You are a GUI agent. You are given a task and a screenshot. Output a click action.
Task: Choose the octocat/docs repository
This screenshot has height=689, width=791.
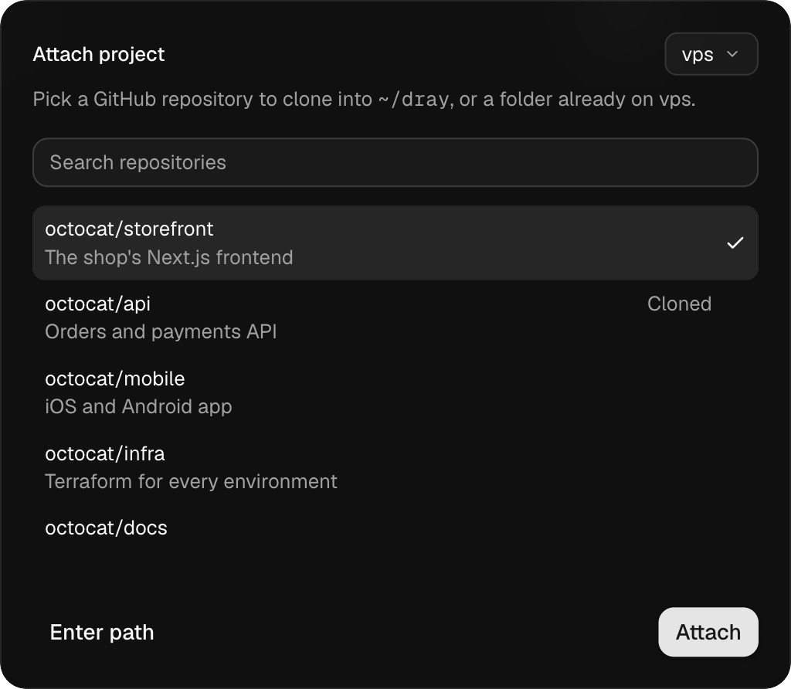coord(395,528)
